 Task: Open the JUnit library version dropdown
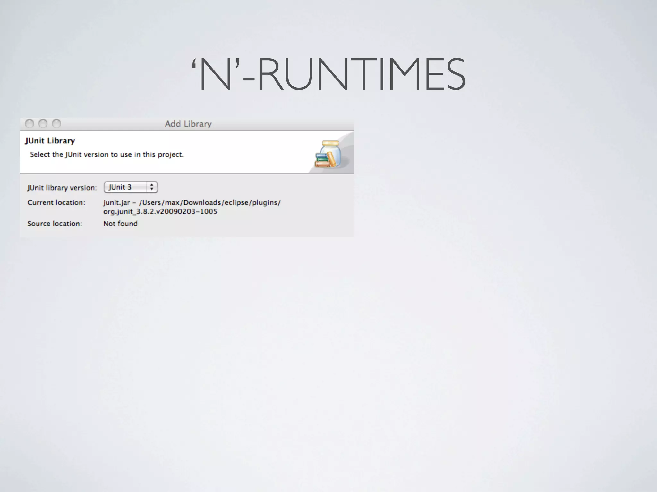(x=131, y=187)
